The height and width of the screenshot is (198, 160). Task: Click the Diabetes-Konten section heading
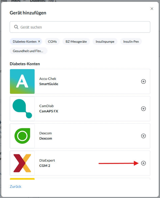click(x=25, y=64)
